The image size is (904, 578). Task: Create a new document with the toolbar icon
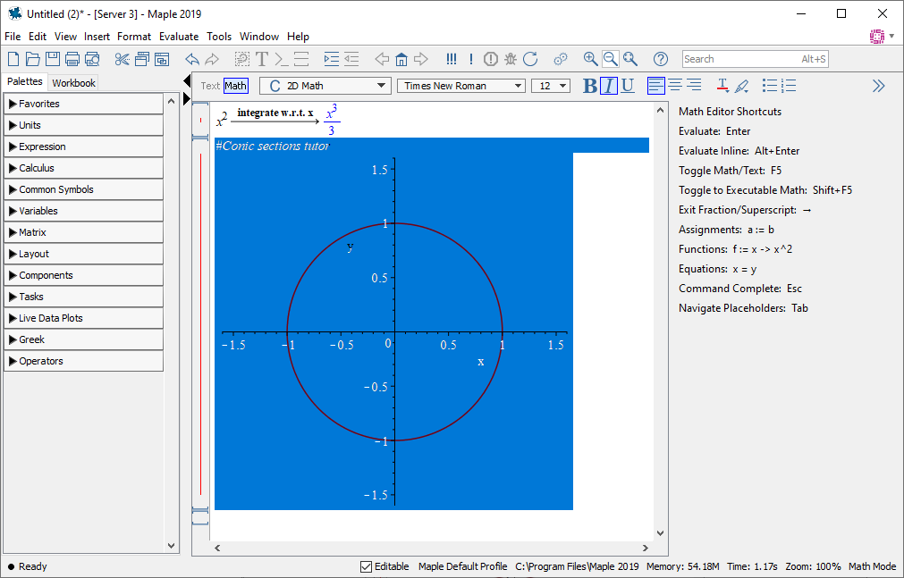[x=13, y=59]
